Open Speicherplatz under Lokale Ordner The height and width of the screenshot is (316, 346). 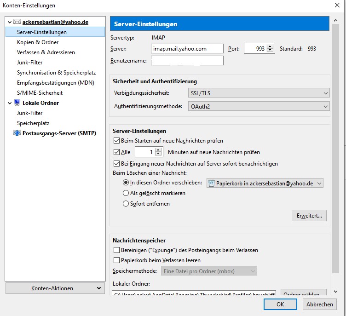(33, 123)
